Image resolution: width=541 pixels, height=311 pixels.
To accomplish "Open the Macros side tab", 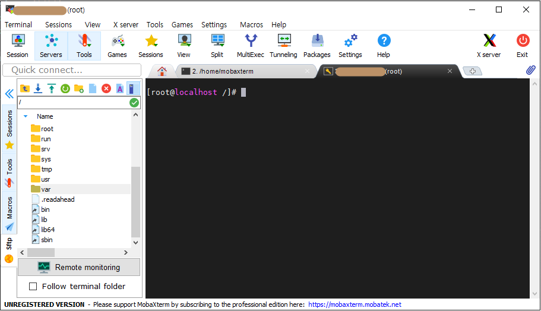I will pyautogui.click(x=10, y=212).
